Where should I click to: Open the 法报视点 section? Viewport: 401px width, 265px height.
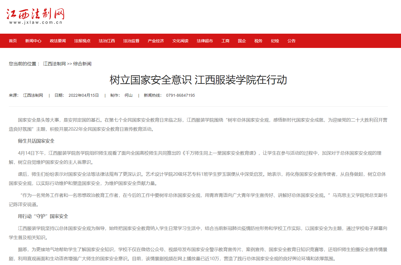82,41
